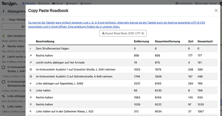Click first sidebar Kreisverkehr circle icon
The width and height of the screenshot is (222, 116).
click(4, 67)
